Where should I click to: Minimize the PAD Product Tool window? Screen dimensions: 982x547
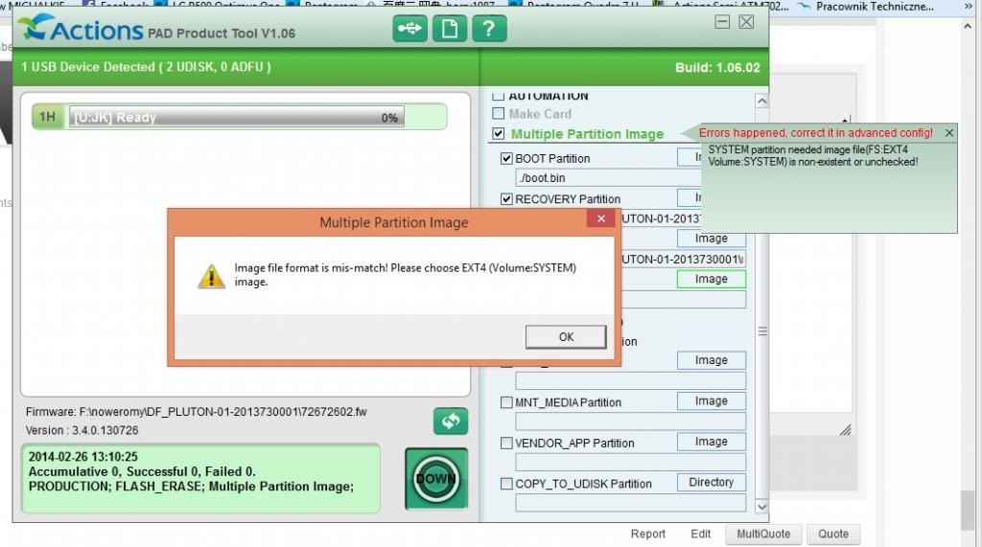[722, 21]
